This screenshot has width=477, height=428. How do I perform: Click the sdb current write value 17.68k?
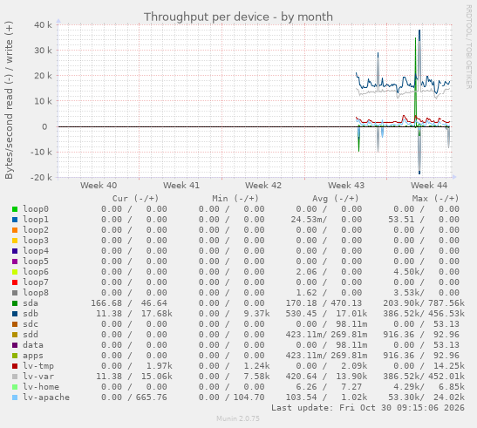[157, 314]
